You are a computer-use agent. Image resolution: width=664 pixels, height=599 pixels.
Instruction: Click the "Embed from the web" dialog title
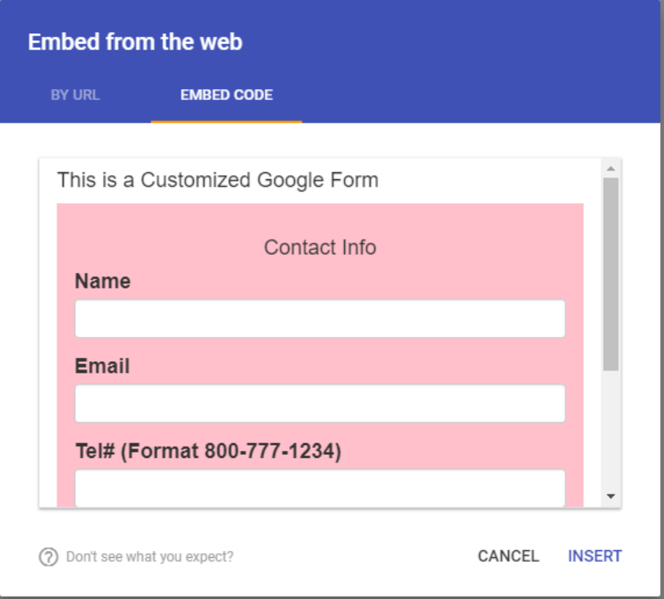coord(135,42)
